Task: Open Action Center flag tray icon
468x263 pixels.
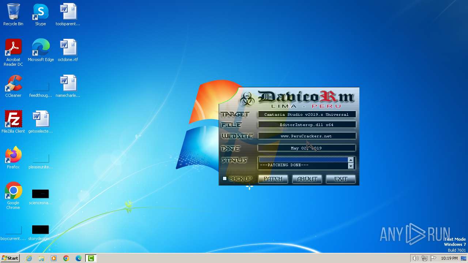Action: pos(433,258)
